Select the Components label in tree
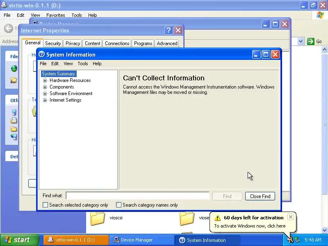Image resolution: width=328 pixels, height=246 pixels. (x=62, y=87)
